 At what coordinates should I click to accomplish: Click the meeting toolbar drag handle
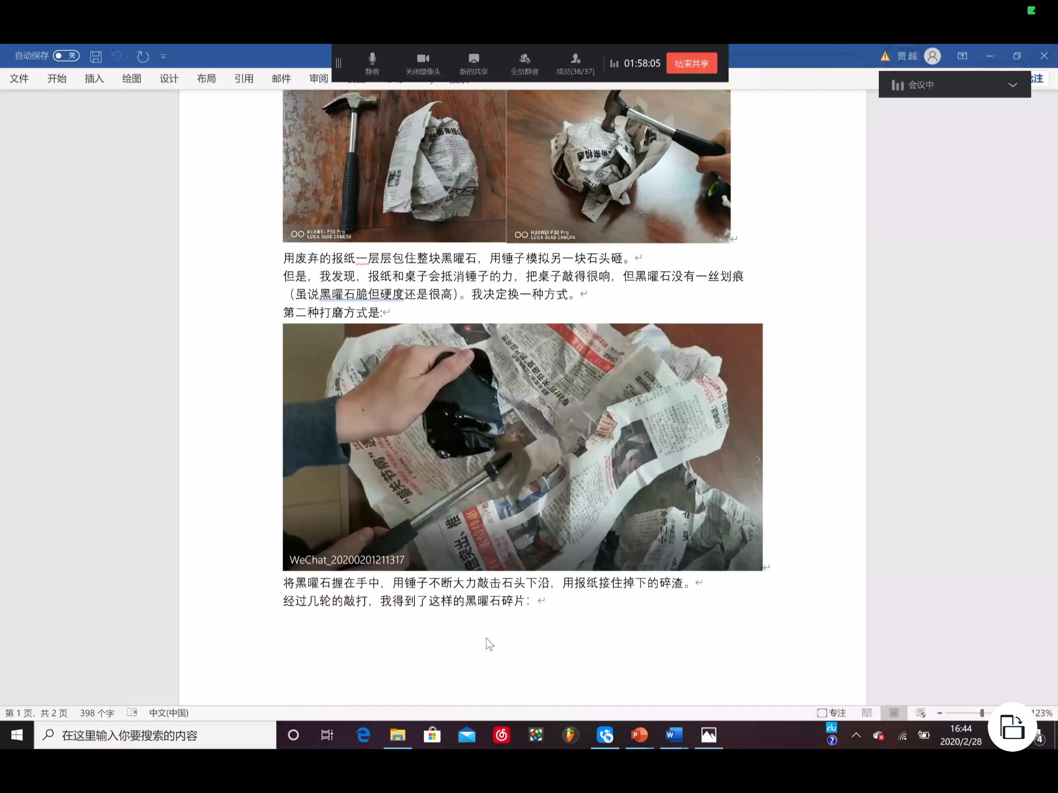coord(339,63)
